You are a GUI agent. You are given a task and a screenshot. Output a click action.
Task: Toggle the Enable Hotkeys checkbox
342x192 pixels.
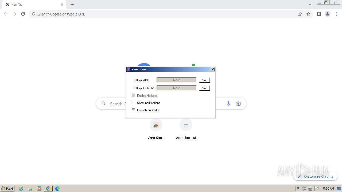point(133,95)
